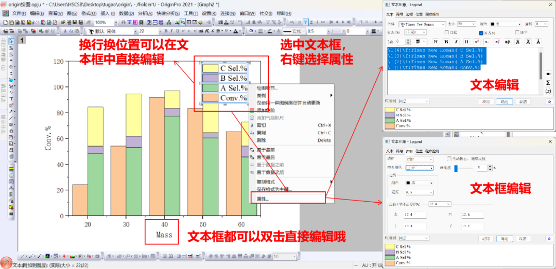Screen dimensions: 556x269
Task: Expand the zoom level 100% dropdown
Action: (x=116, y=23)
